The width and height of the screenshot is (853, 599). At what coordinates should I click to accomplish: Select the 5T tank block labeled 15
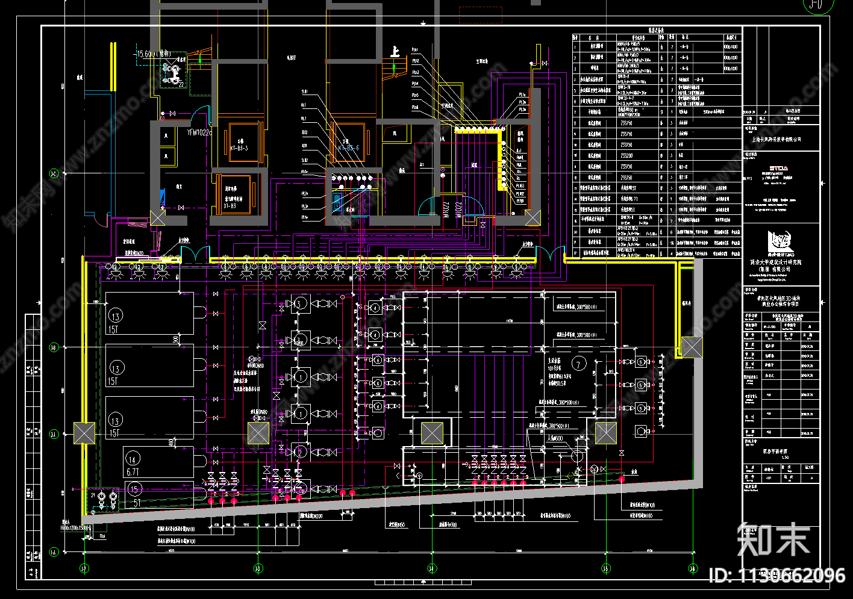pyautogui.click(x=134, y=489)
